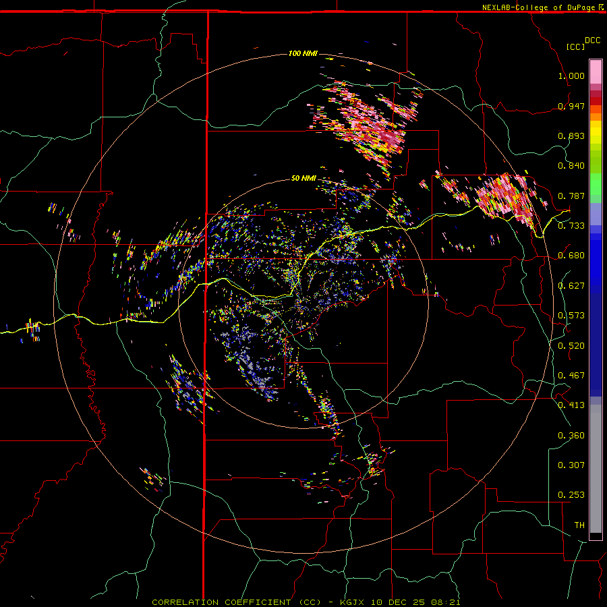Click the DCC legend heading
607x607 pixels.
pyautogui.click(x=592, y=40)
